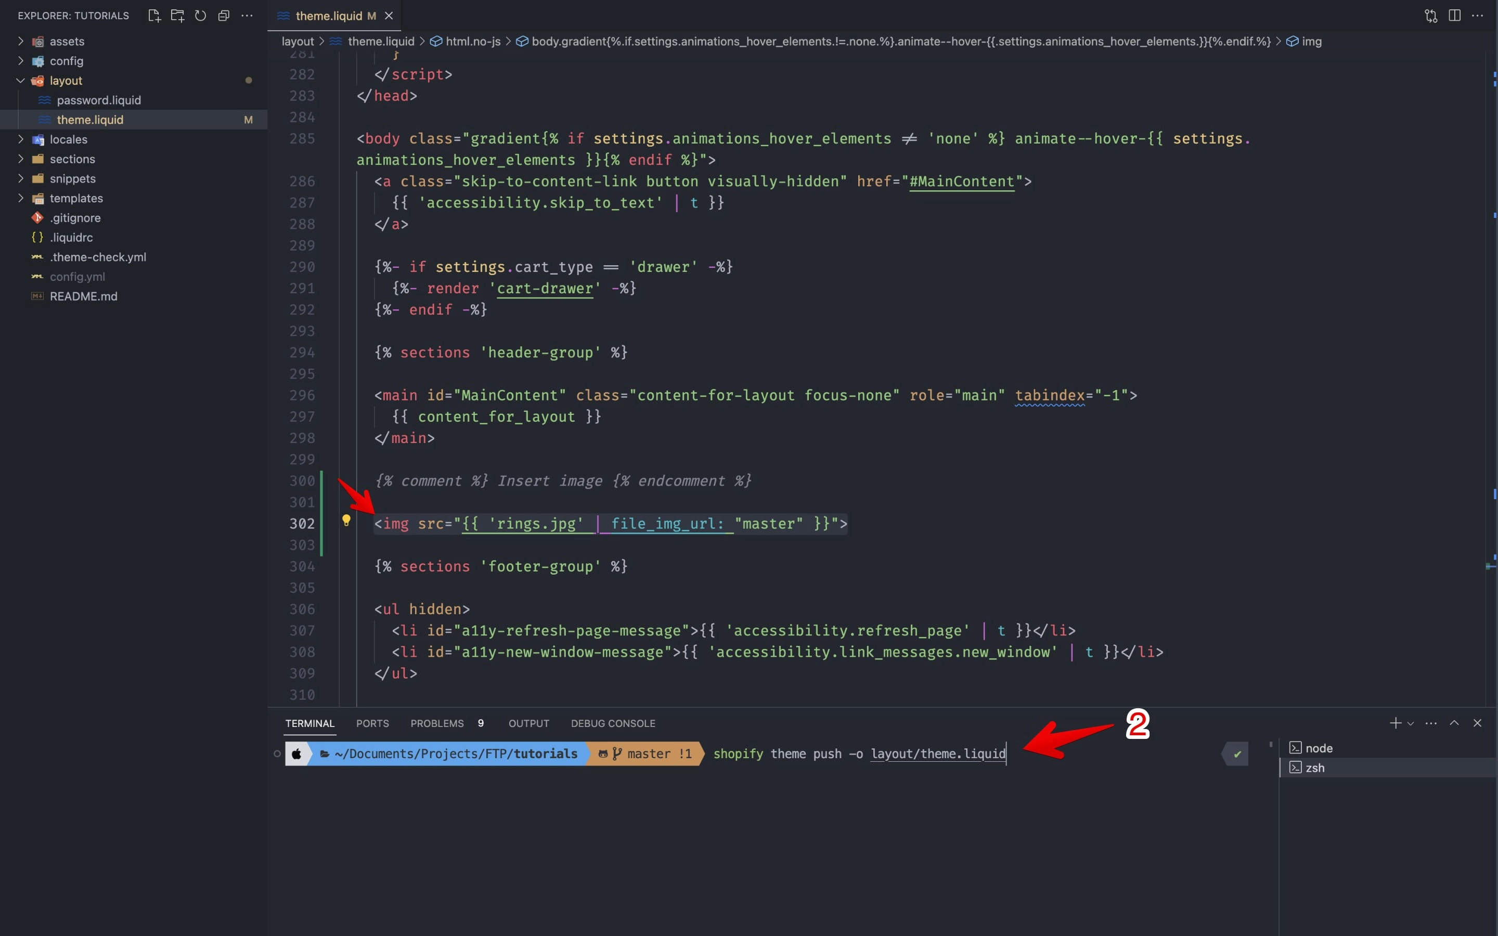This screenshot has height=936, width=1498.
Task: Open terminal panel more actions ellipsis
Action: tap(1431, 723)
